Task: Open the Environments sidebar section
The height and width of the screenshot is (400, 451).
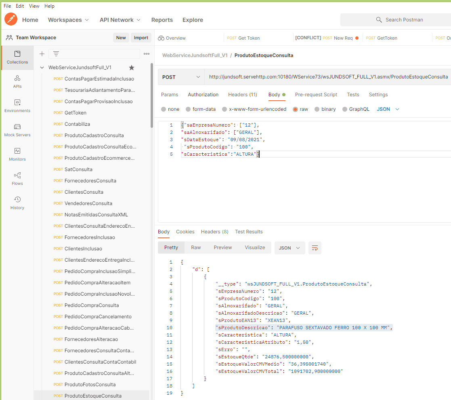Action: [x=17, y=106]
